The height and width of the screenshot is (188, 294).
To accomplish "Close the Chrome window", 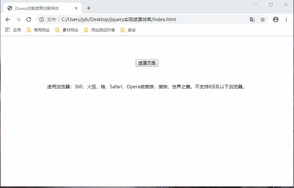I will point(286,5).
